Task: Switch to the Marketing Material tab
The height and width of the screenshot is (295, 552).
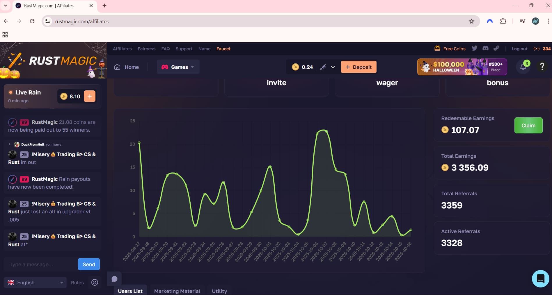Action: (177, 291)
